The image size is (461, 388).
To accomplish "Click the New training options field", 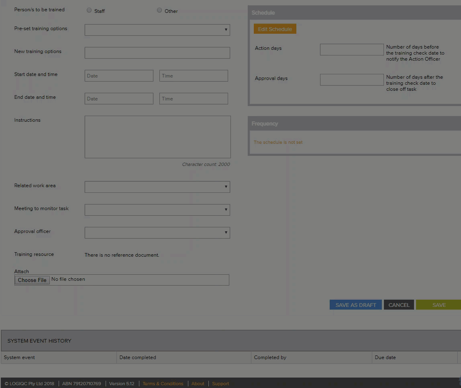I will click(157, 53).
